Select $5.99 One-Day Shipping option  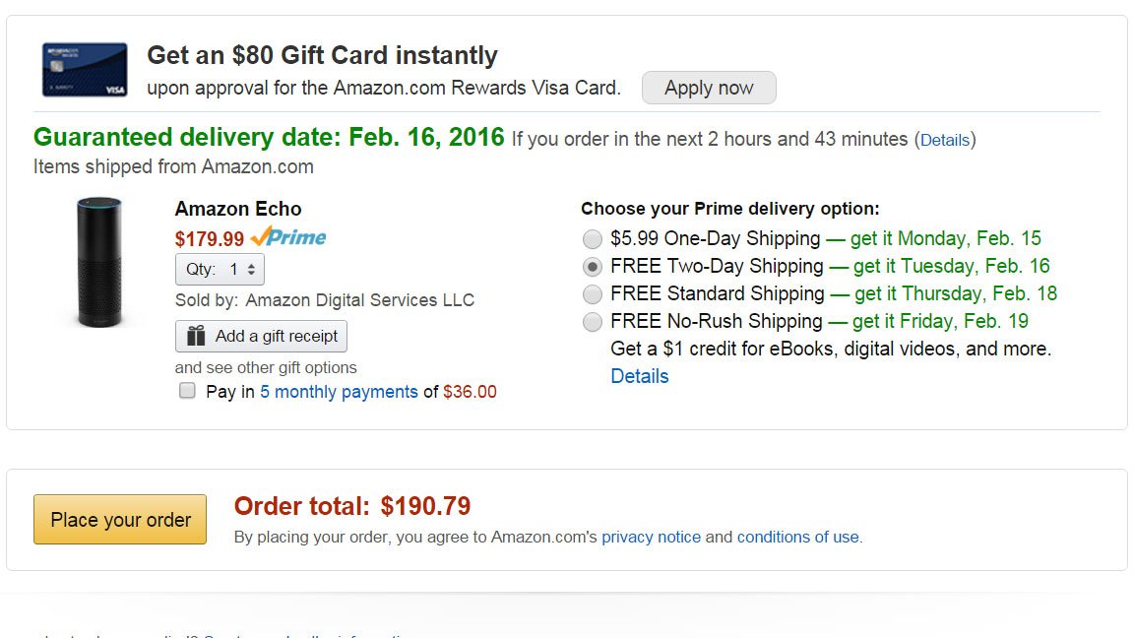[x=592, y=239]
